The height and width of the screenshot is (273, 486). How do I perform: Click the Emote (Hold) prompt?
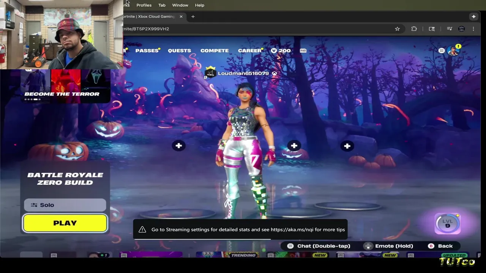[x=389, y=246]
